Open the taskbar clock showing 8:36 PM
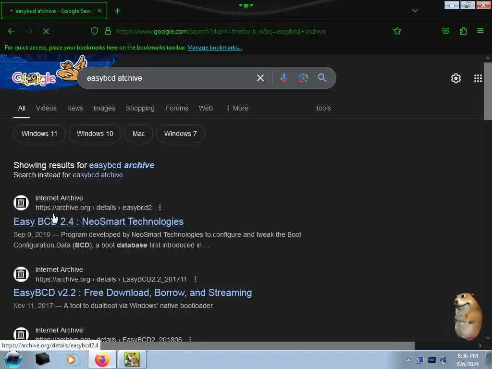492x369 pixels. coord(467,360)
